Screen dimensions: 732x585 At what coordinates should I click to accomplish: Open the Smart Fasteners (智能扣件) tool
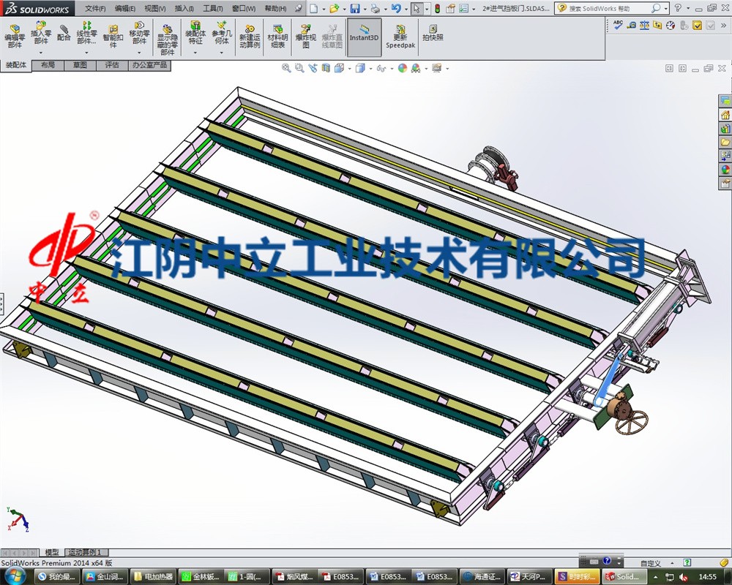tap(113, 37)
